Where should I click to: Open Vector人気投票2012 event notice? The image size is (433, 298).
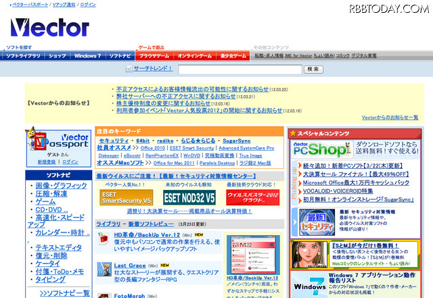(x=199, y=110)
